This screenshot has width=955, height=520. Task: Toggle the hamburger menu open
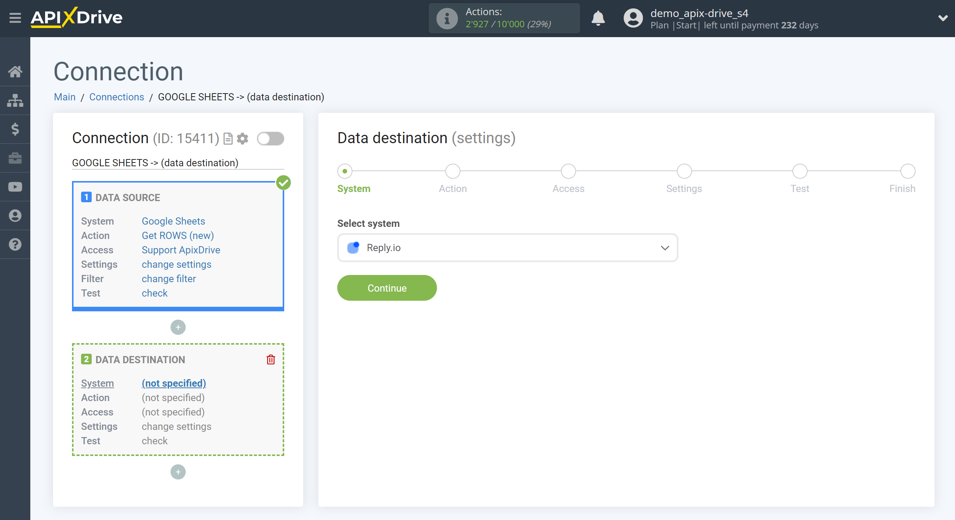click(x=15, y=17)
